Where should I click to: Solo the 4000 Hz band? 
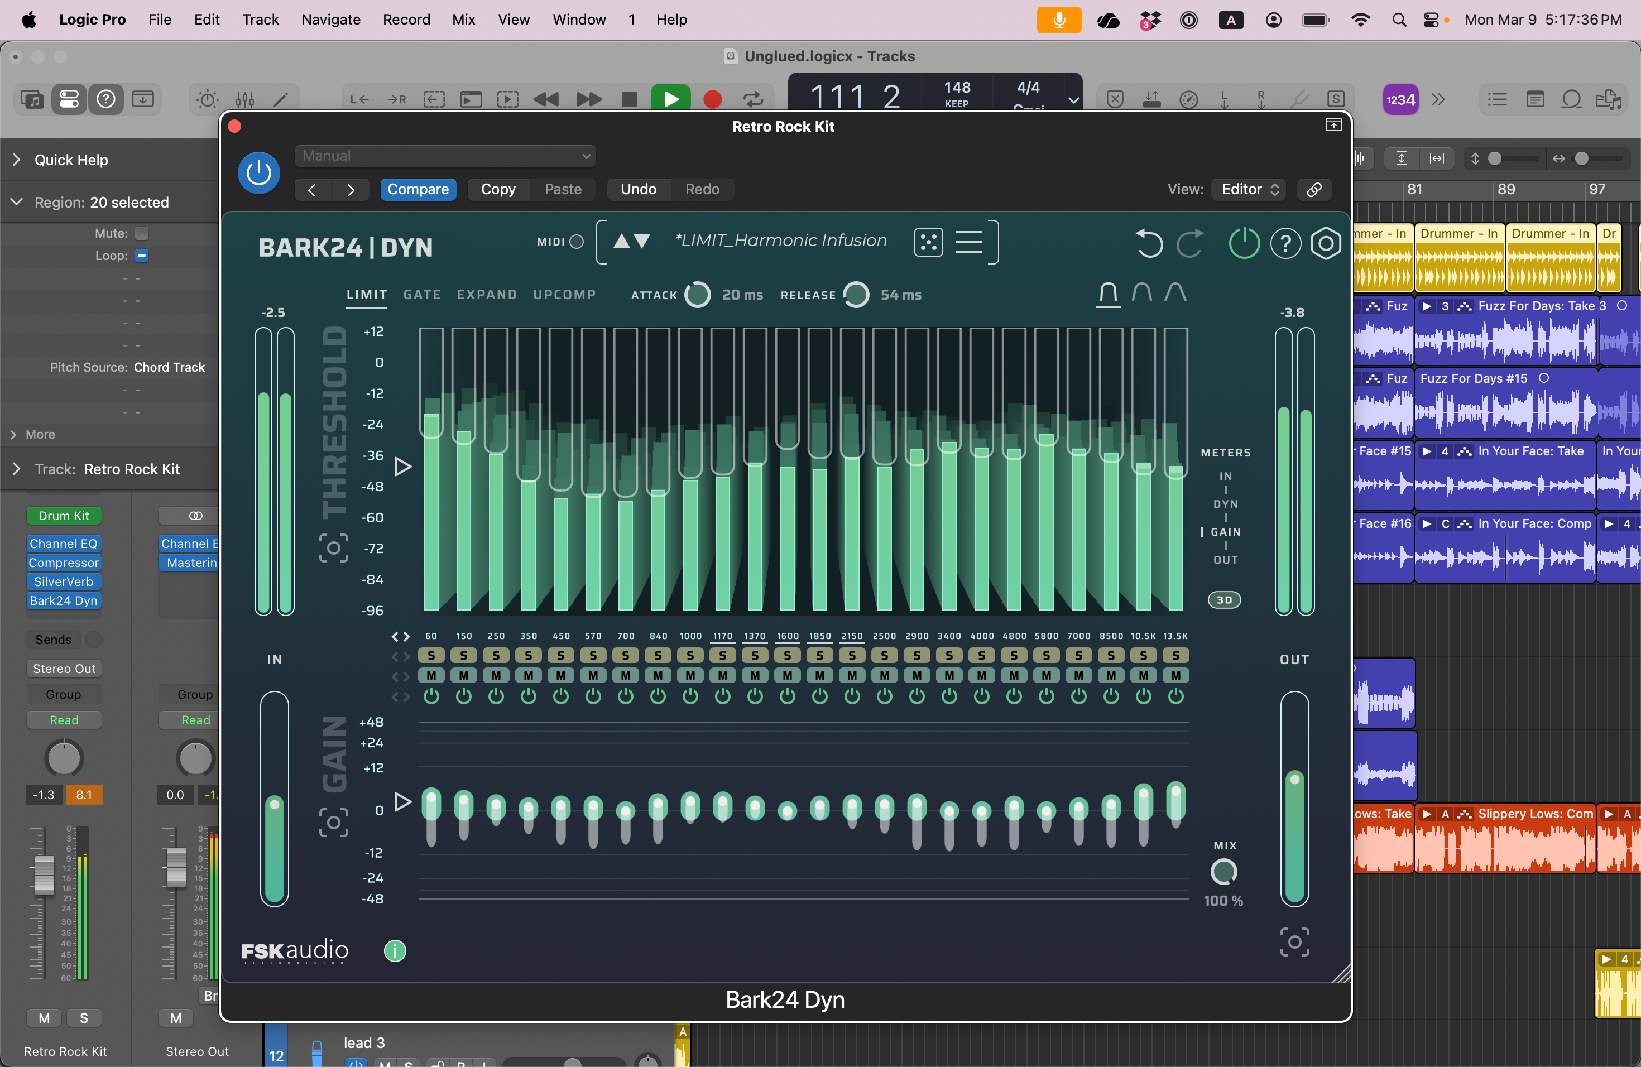[x=982, y=655]
